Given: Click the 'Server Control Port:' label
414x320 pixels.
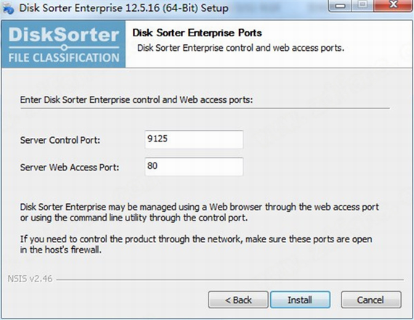Looking at the screenshot, I should click(x=60, y=140).
